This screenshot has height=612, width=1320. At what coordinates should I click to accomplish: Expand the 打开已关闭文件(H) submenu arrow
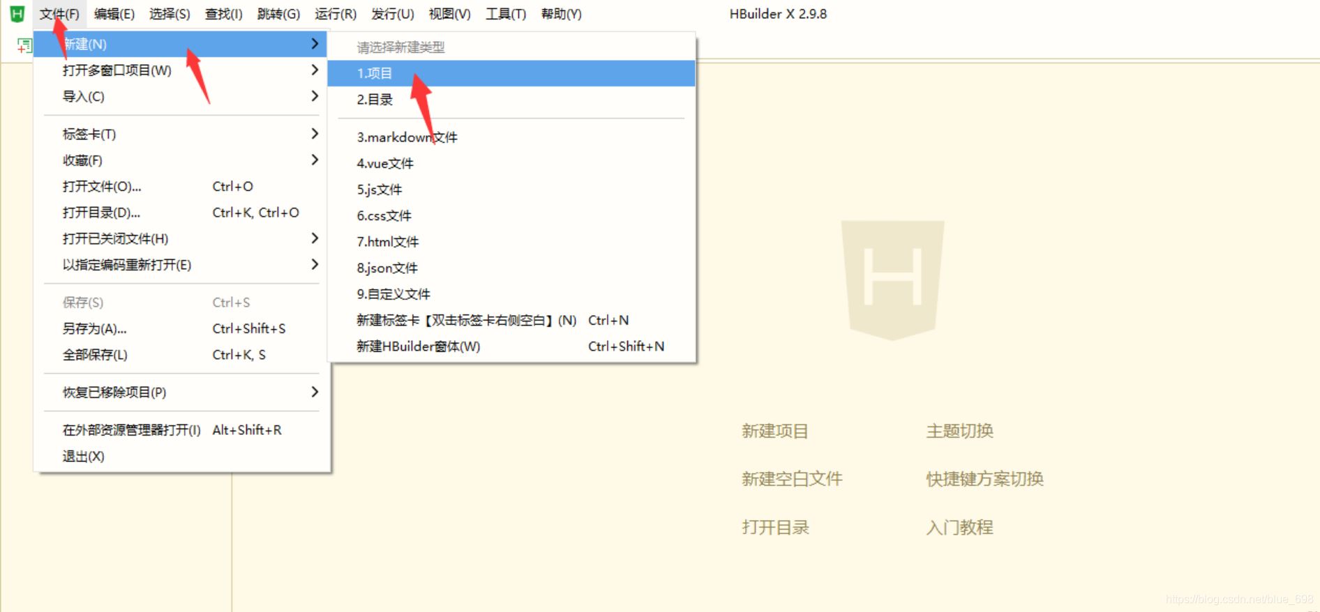315,238
